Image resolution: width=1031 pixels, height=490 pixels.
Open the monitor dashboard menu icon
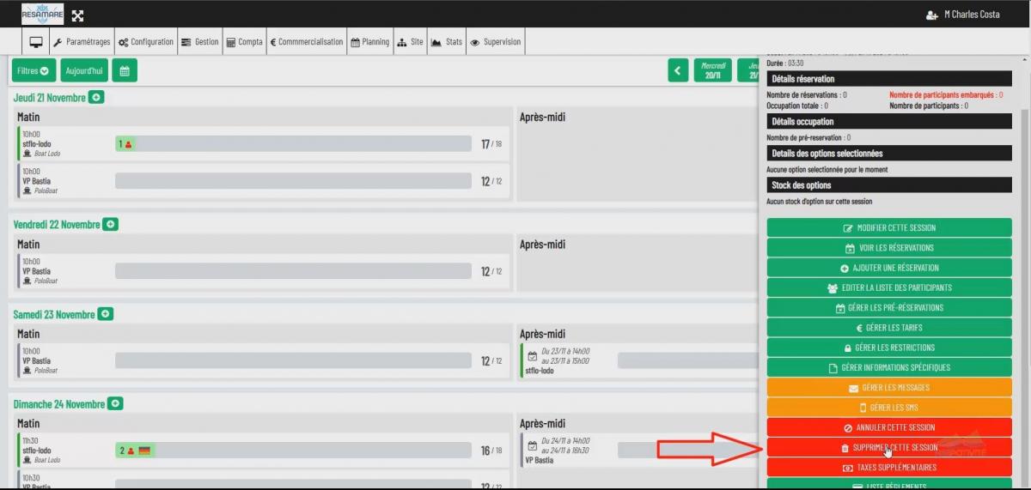pyautogui.click(x=36, y=42)
